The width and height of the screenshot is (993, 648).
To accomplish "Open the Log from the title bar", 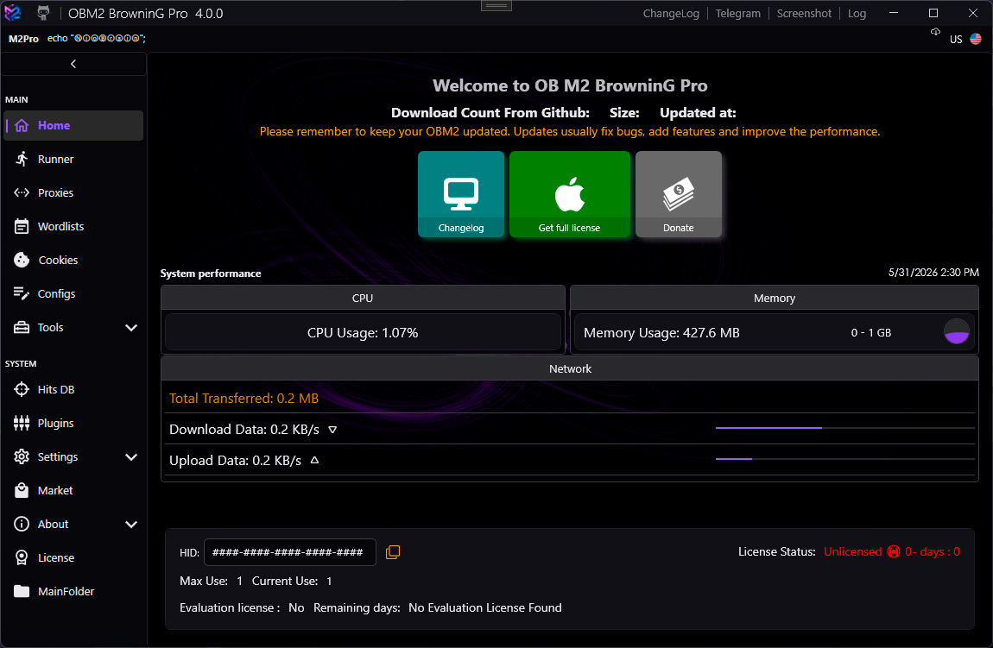I will (857, 13).
